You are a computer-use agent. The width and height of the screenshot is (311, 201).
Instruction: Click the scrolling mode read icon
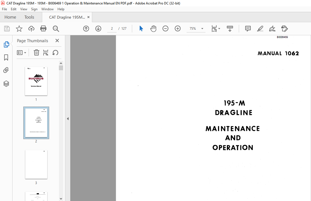[x=230, y=29]
